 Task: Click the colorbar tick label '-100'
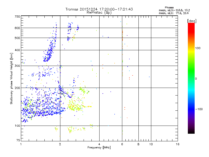point(199,109)
